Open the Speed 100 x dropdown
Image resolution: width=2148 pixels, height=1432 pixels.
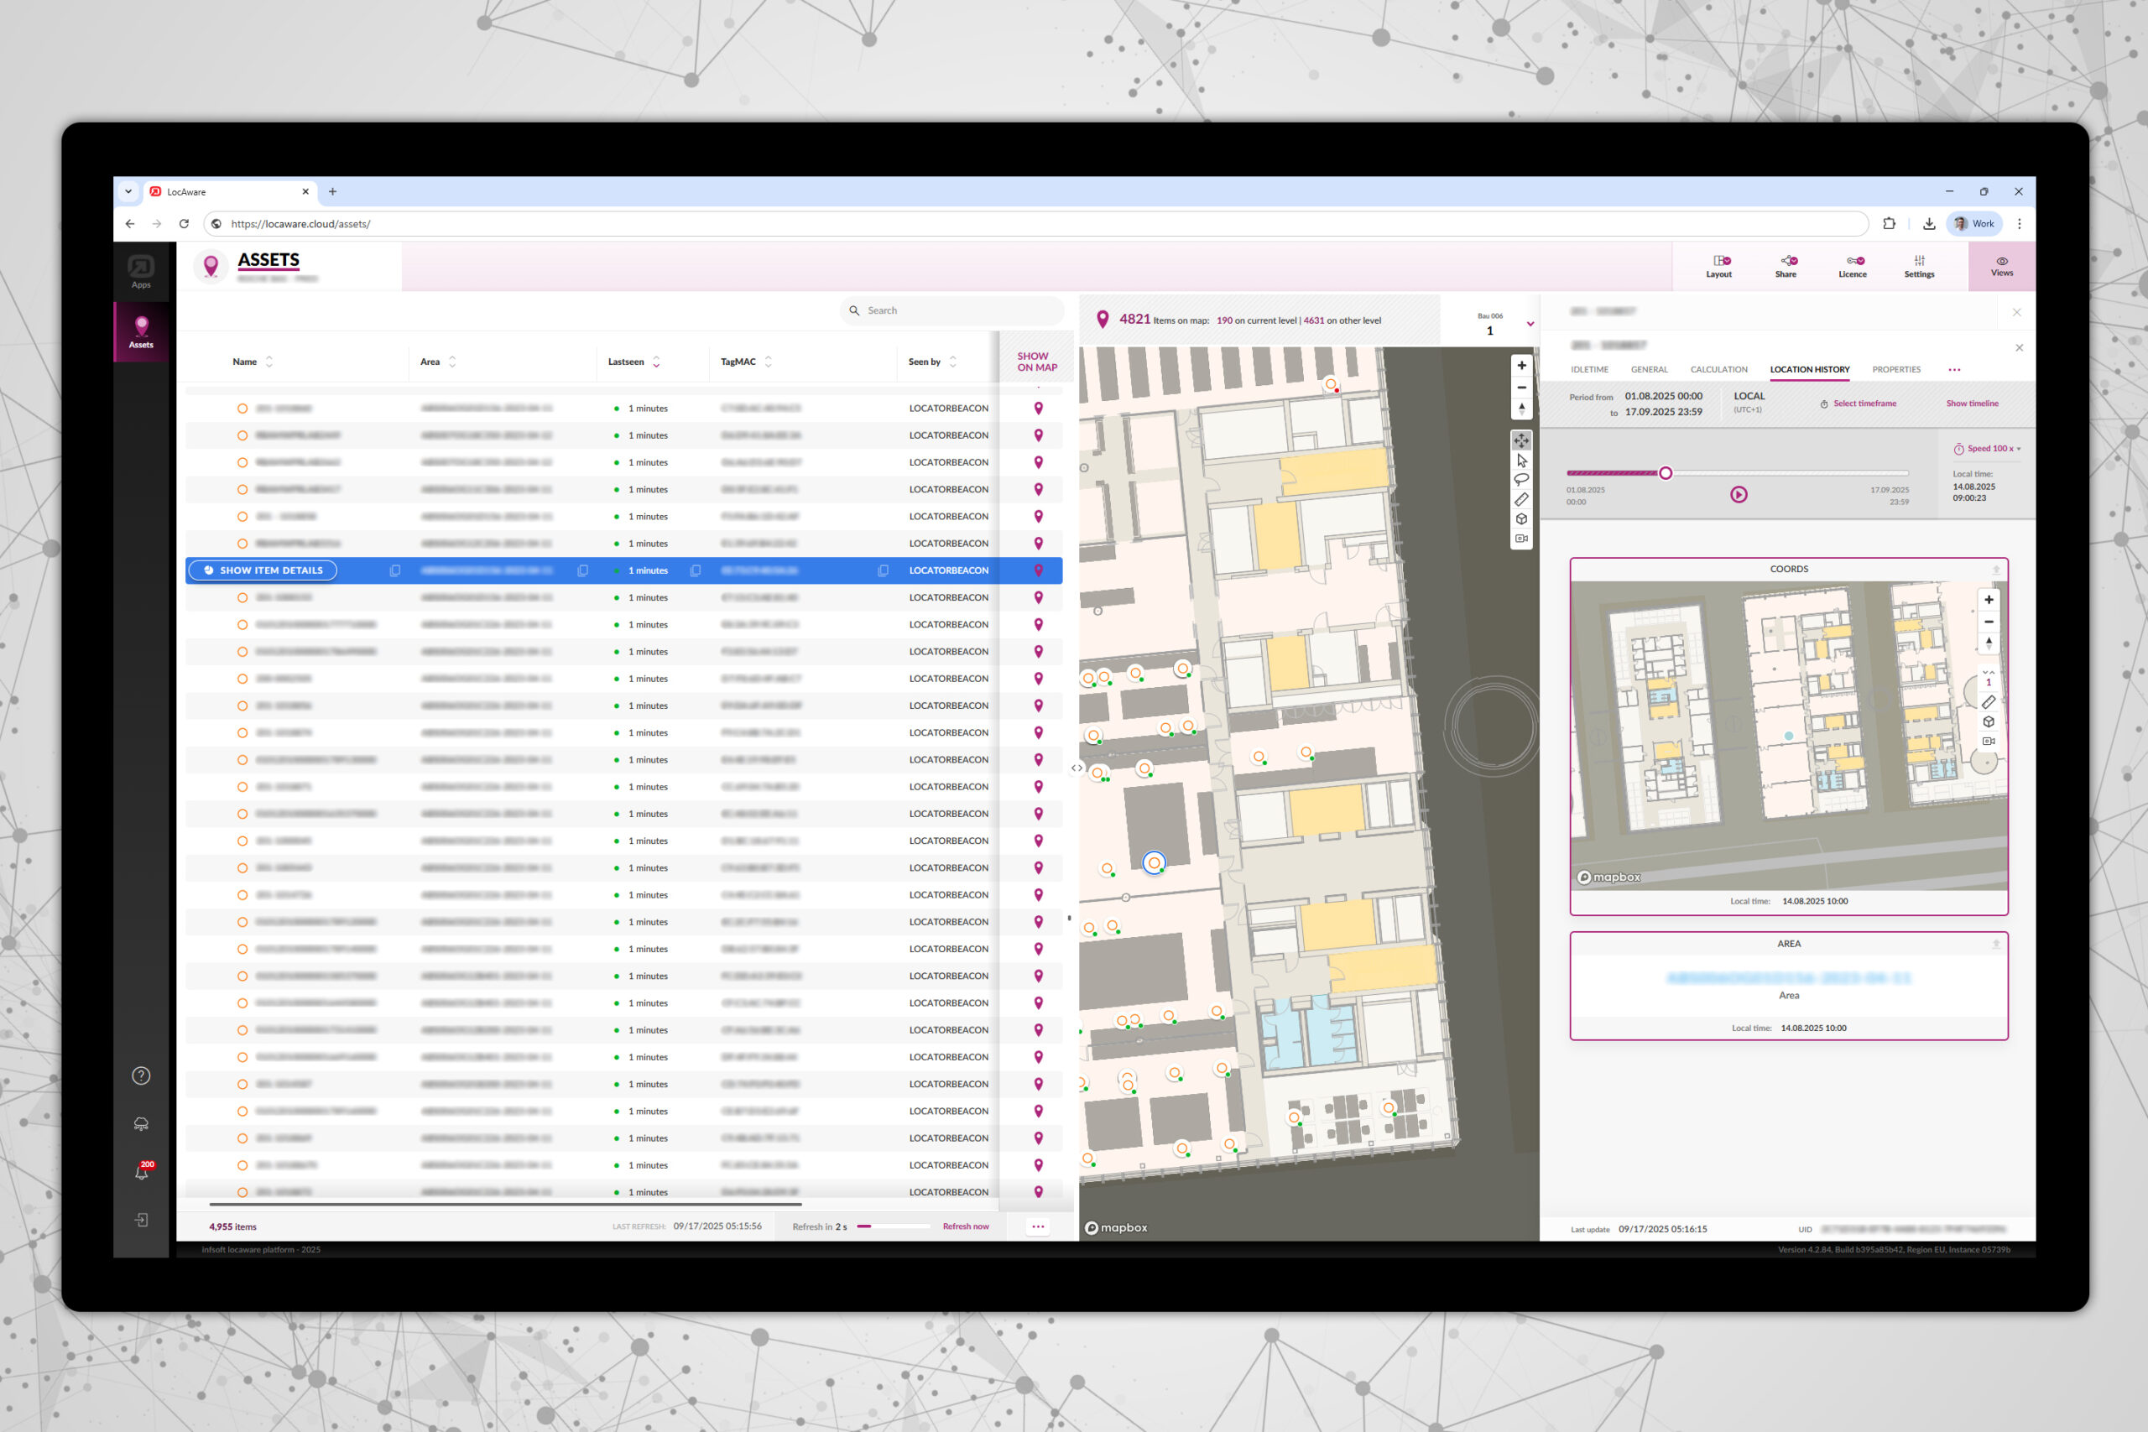(1993, 449)
